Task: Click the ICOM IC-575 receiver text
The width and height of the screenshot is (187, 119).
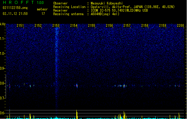Action: [120, 10]
